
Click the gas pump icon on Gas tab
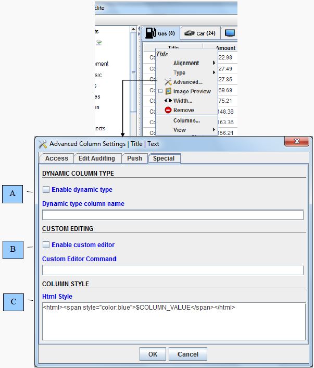click(x=150, y=33)
